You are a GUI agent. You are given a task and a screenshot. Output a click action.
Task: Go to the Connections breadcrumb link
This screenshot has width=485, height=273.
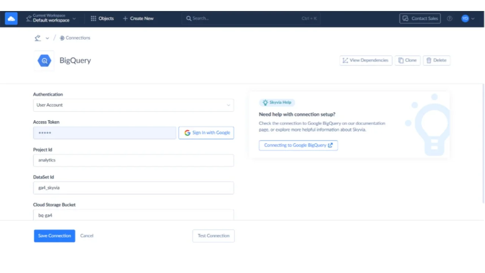point(75,38)
